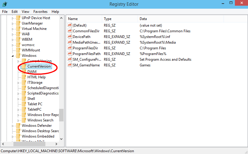The width and height of the screenshot is (248, 154).
Task: Click the Shell folder icon
Action: click(x=24, y=99)
